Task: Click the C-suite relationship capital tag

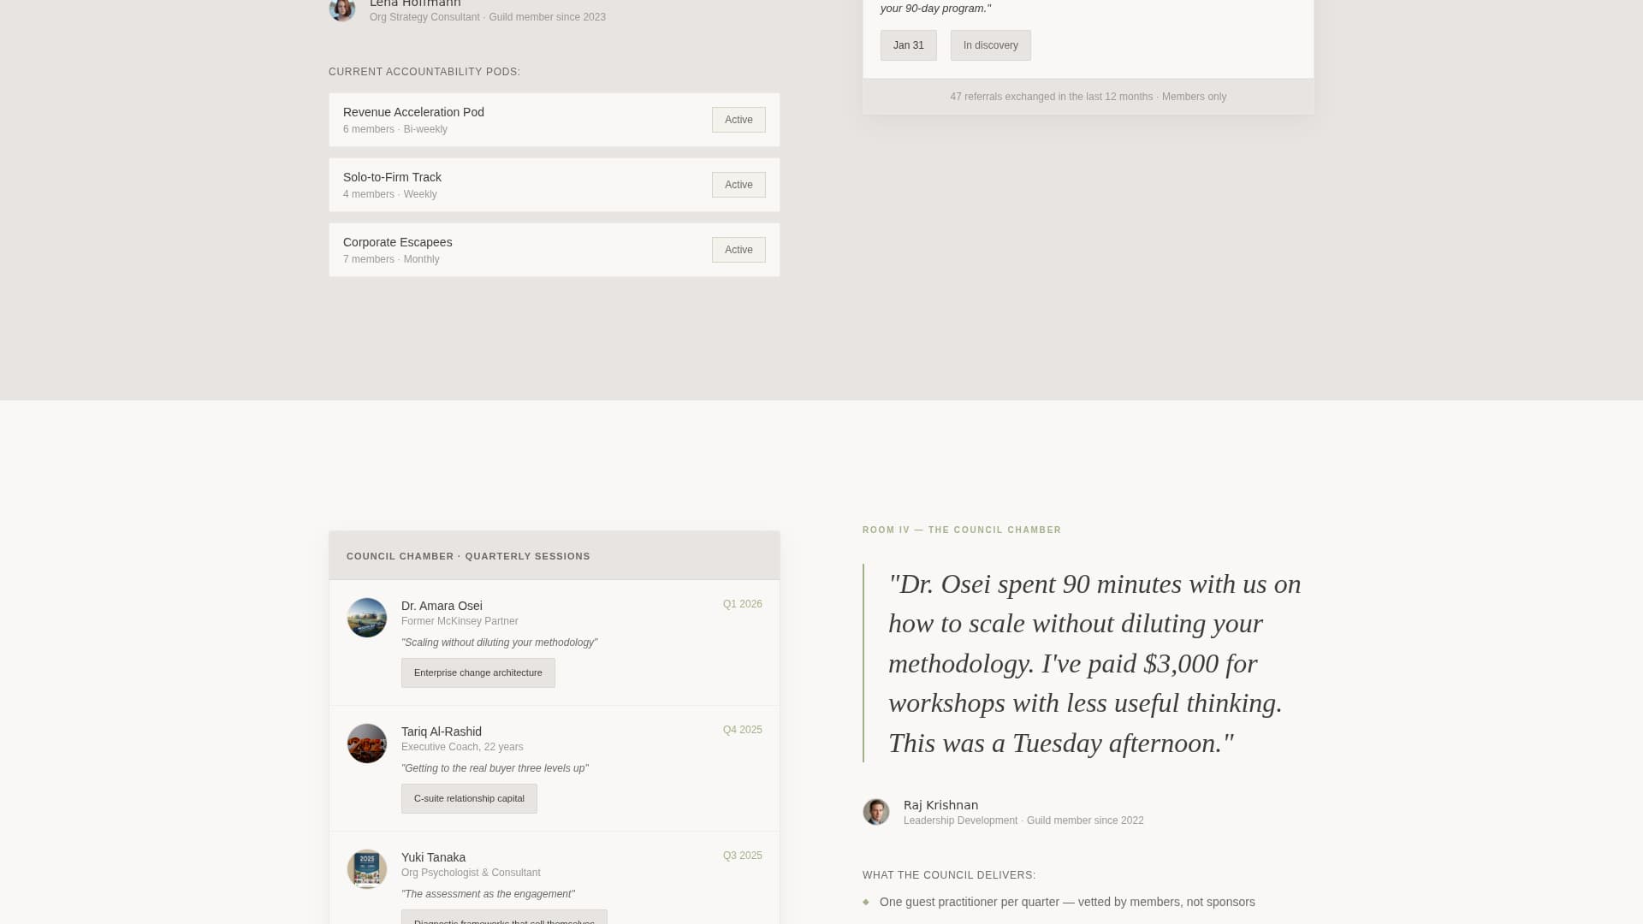Action: 469,798
